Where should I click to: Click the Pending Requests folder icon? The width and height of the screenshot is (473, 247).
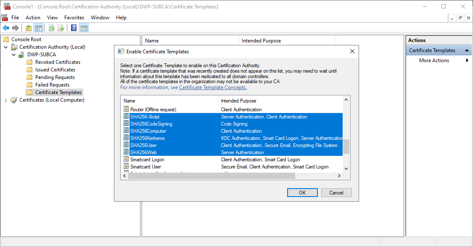tap(29, 77)
